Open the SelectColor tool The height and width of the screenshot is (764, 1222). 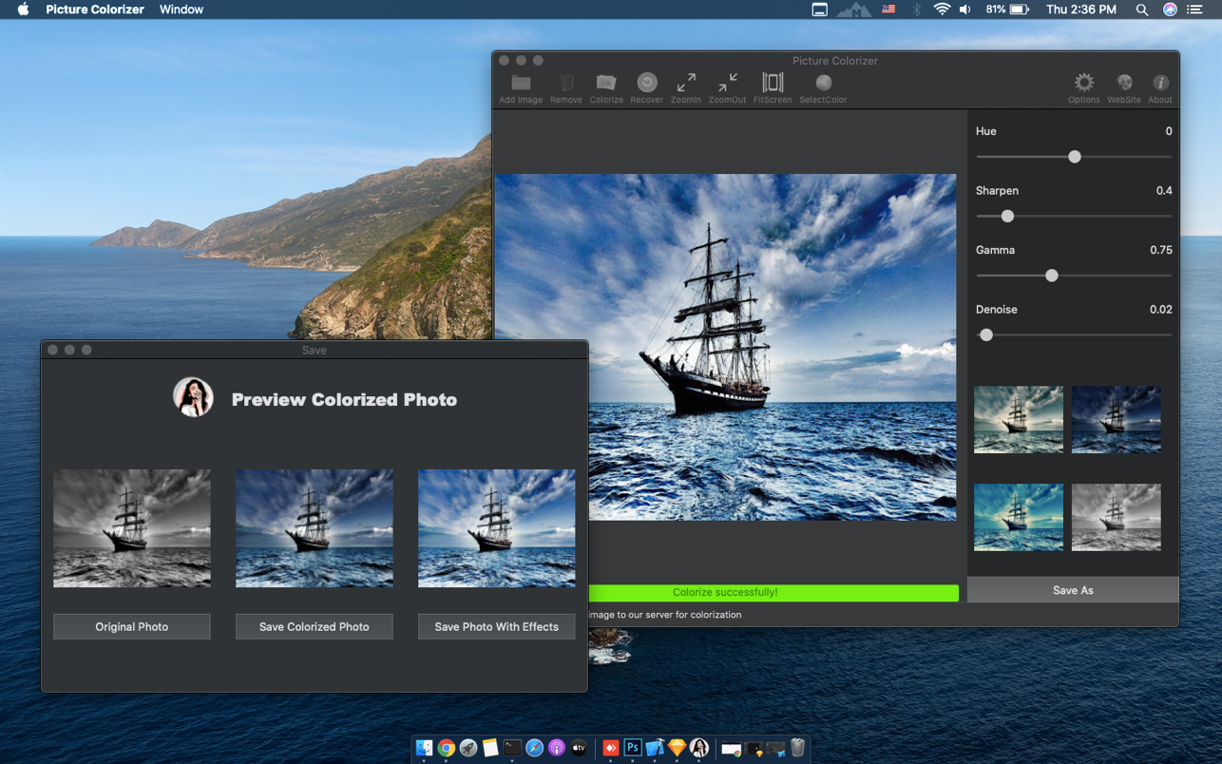[x=823, y=84]
